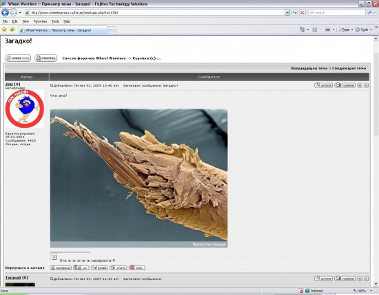Click the red Stop loading icon
Image resolution: width=379 pixels, height=295 pixels.
(302, 12)
